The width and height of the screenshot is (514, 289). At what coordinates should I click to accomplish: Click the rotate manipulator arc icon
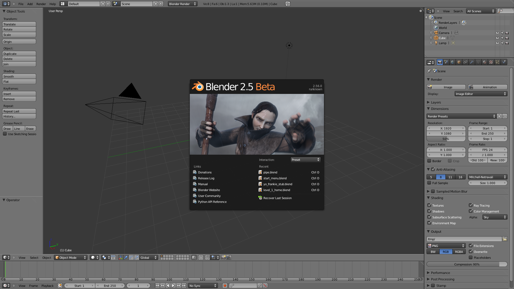click(131, 257)
